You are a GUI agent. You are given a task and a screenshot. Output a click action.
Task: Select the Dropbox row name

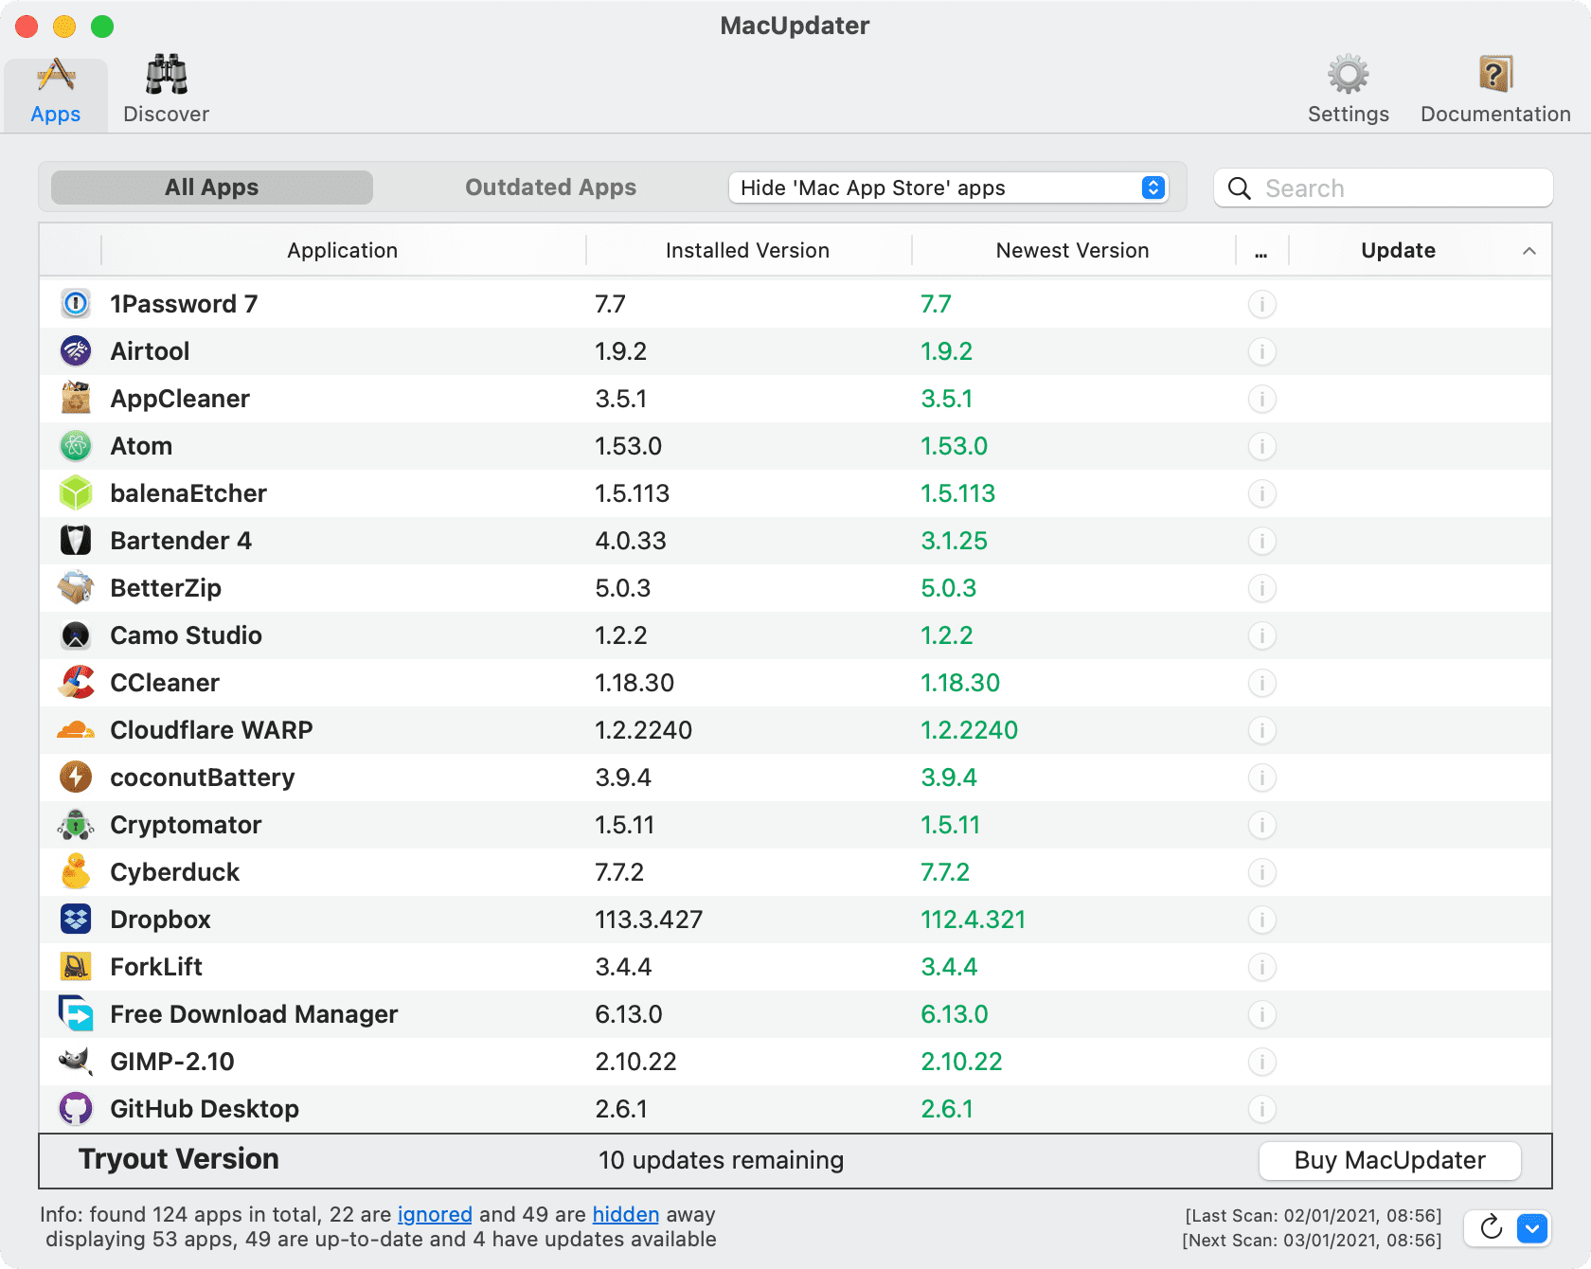coord(160,920)
